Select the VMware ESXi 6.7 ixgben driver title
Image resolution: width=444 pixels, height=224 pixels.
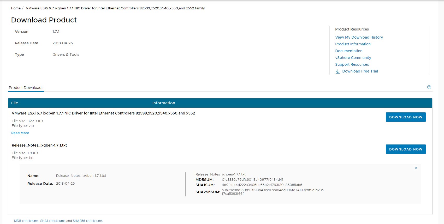coord(103,113)
